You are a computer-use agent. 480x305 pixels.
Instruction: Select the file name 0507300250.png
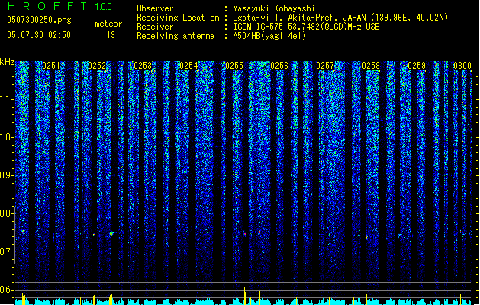pos(39,20)
